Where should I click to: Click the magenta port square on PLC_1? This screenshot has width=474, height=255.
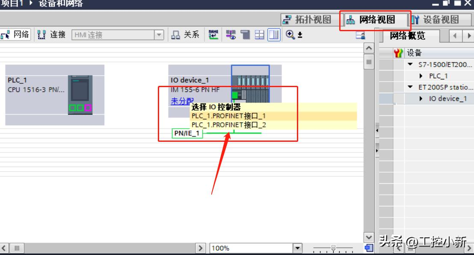tap(88, 108)
